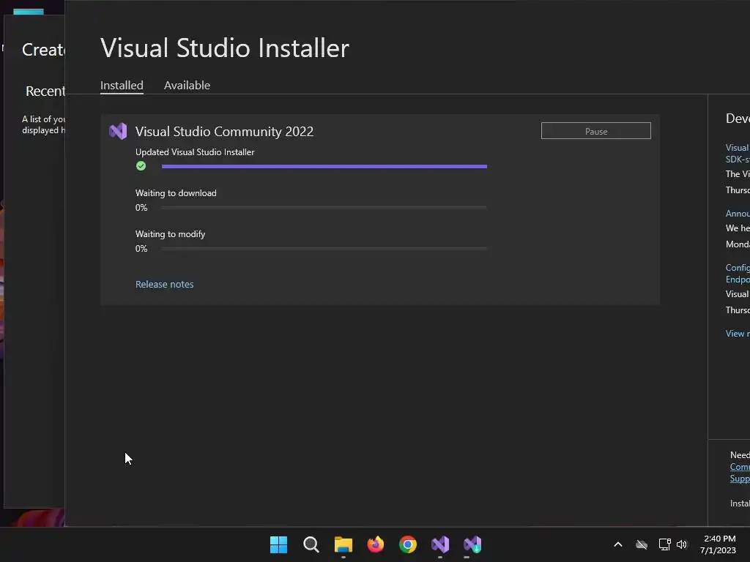Screen dimensions: 750x562
Task: Open the Windows Start menu
Action: point(278,544)
